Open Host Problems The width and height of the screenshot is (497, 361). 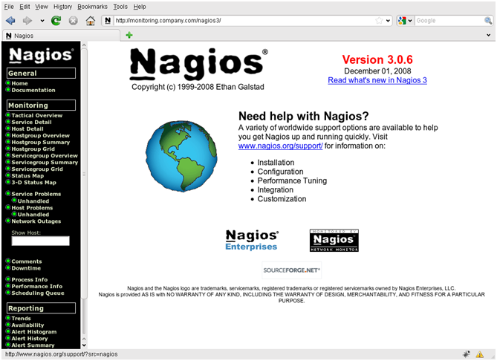[32, 207]
